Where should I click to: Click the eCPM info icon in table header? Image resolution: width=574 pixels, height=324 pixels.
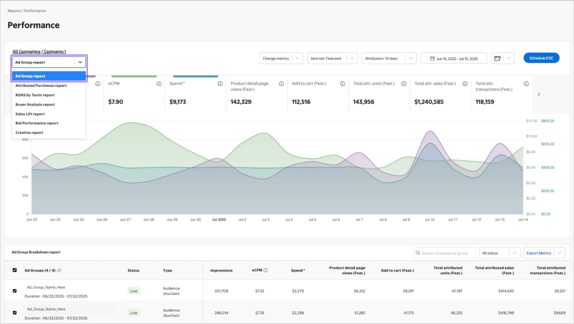click(265, 271)
